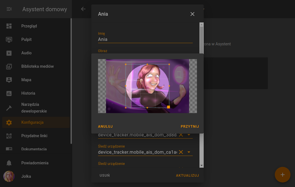Click the crop center crosshair
The image size is (295, 187).
click(147, 86)
